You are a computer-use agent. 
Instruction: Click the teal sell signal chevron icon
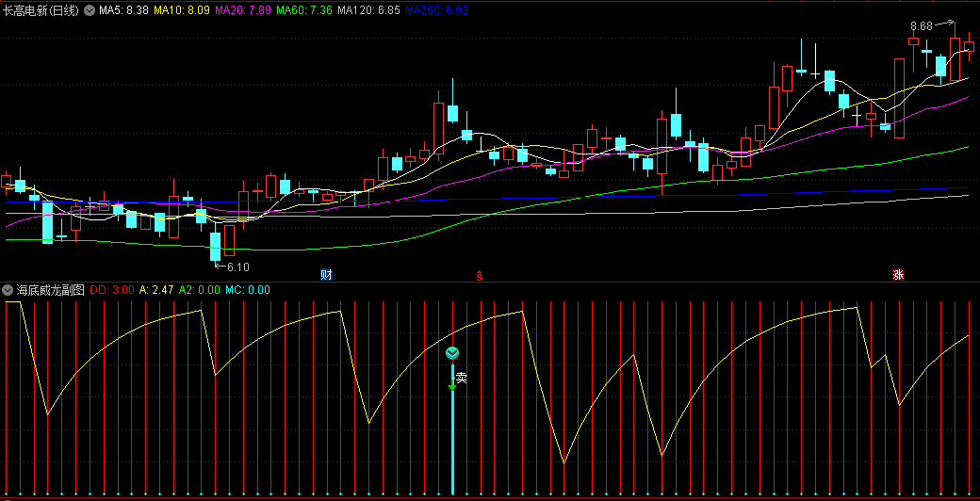point(452,353)
